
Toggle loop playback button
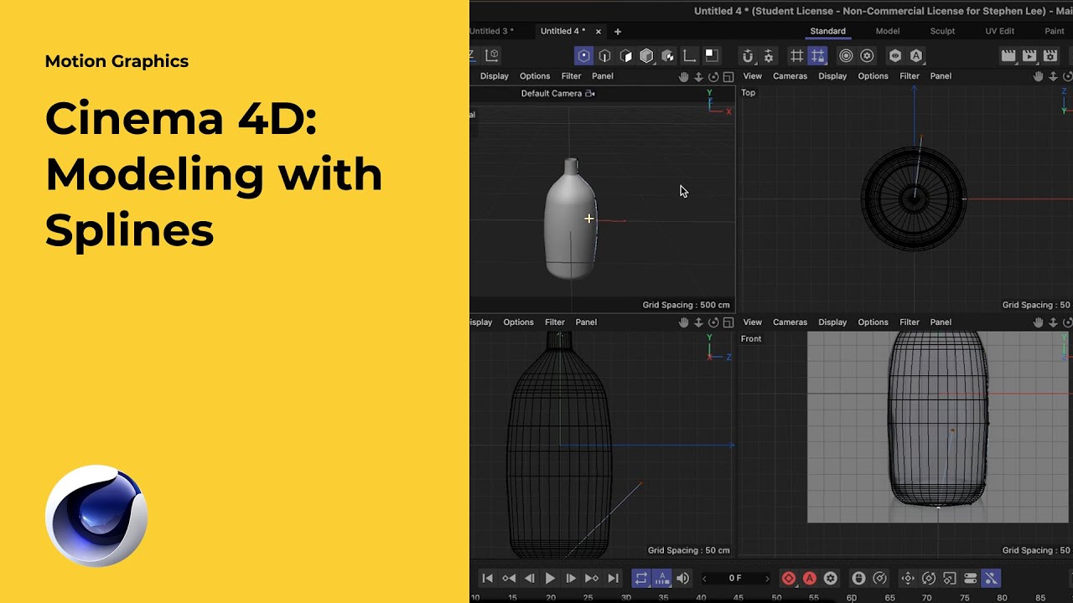tap(641, 578)
